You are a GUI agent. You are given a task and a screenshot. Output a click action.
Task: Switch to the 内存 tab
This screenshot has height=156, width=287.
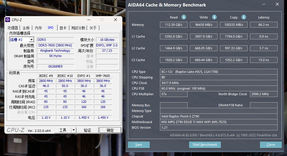(x=39, y=28)
